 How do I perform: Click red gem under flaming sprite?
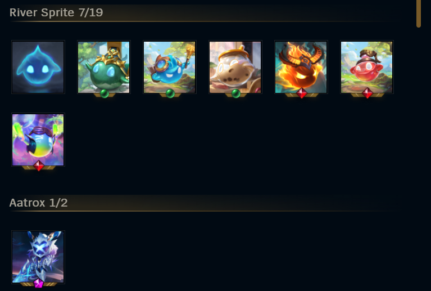point(302,93)
